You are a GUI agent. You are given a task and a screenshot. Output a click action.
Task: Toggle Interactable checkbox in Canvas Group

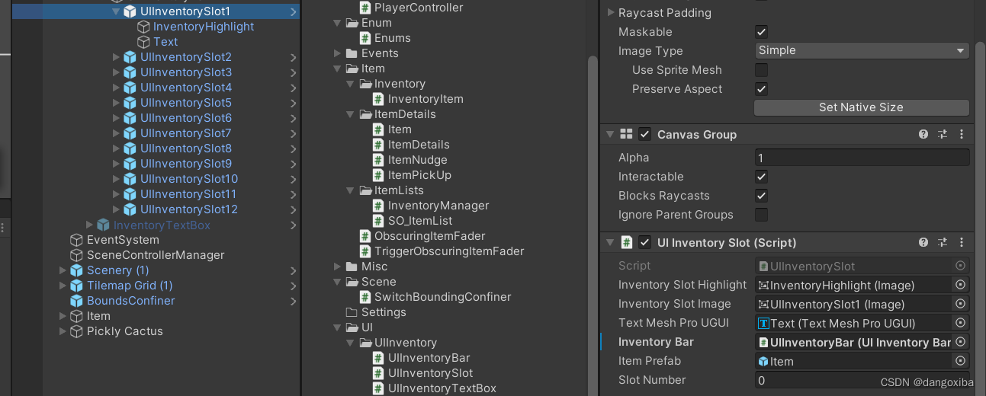761,177
